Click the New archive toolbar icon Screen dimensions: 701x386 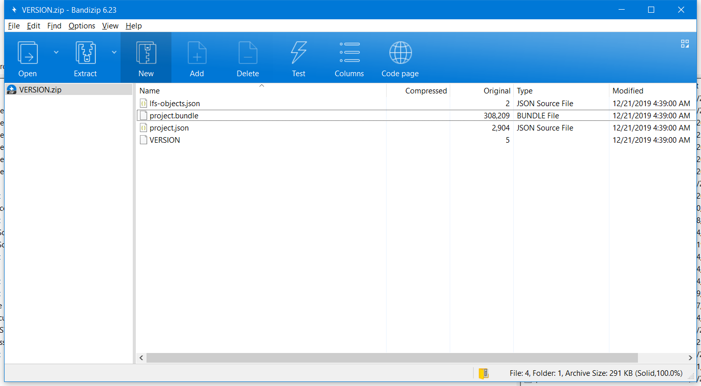click(146, 52)
